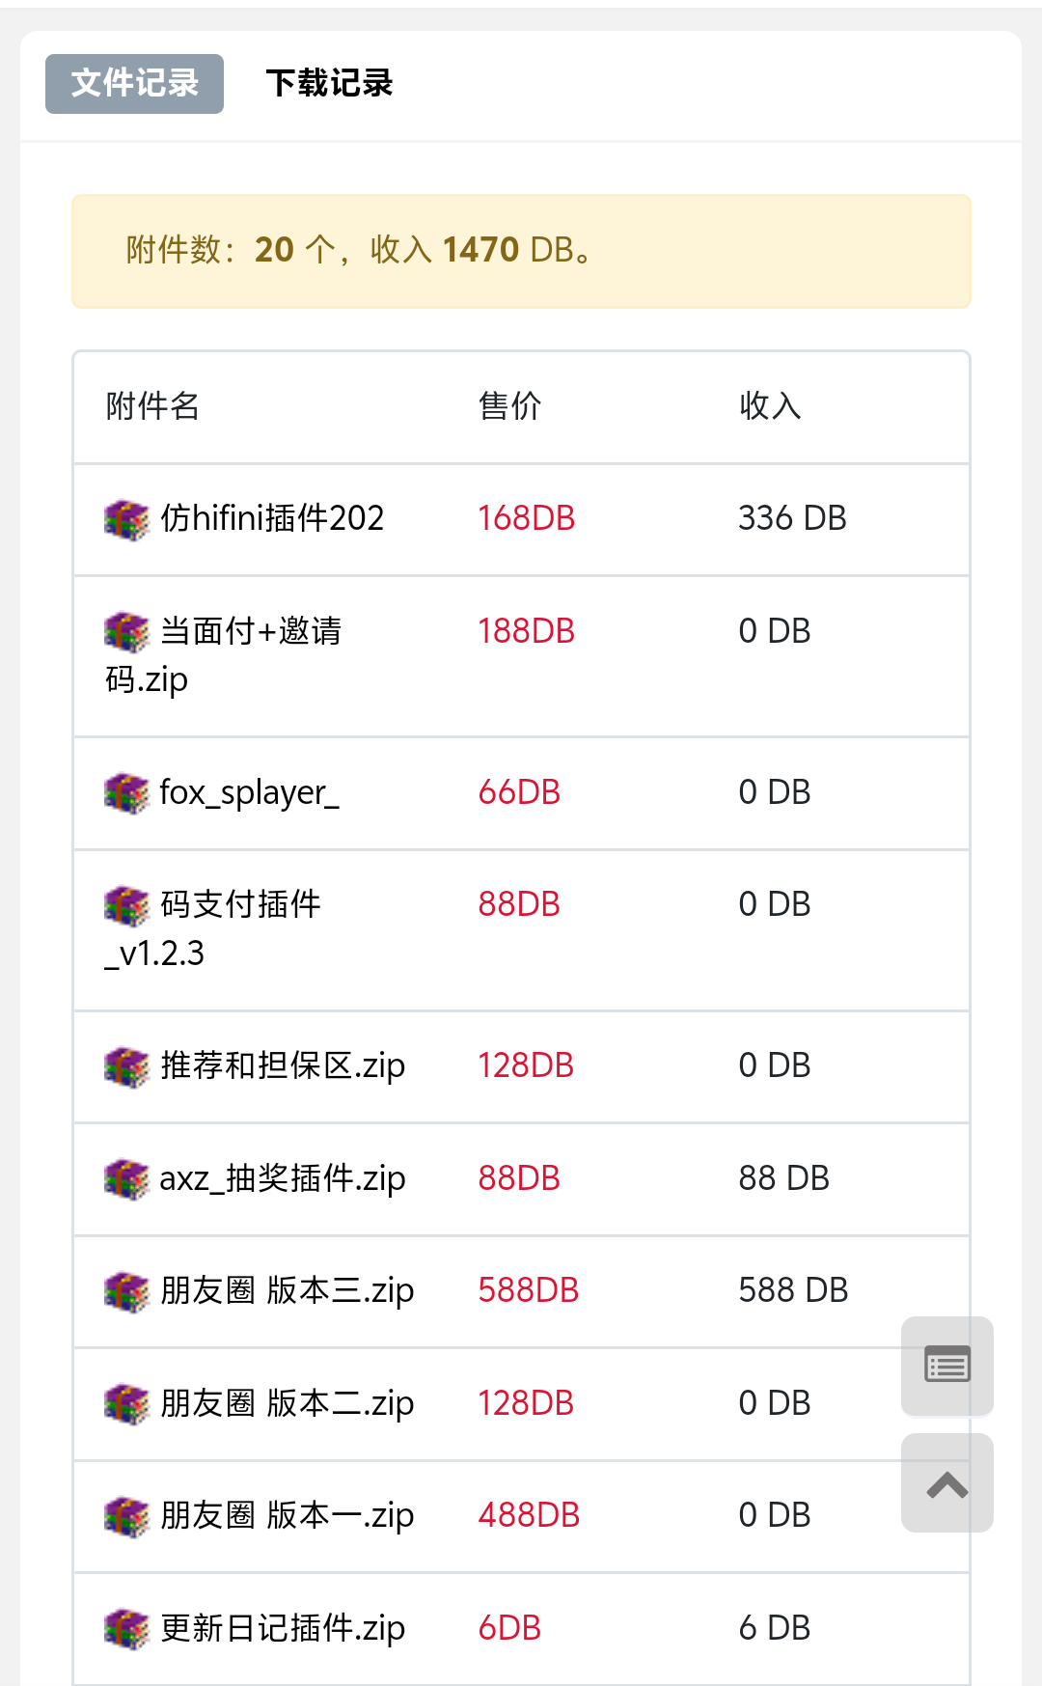
Task: Click archive icon beside 仿hifini插件202
Action: pos(126,519)
